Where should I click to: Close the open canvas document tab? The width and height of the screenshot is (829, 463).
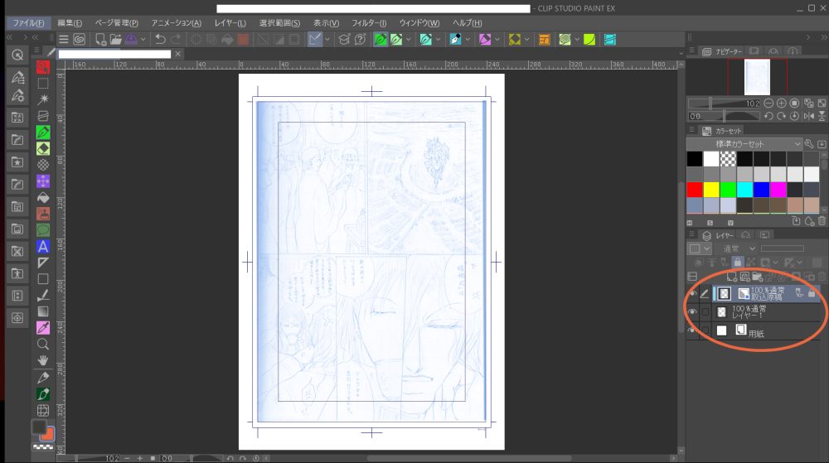177,55
